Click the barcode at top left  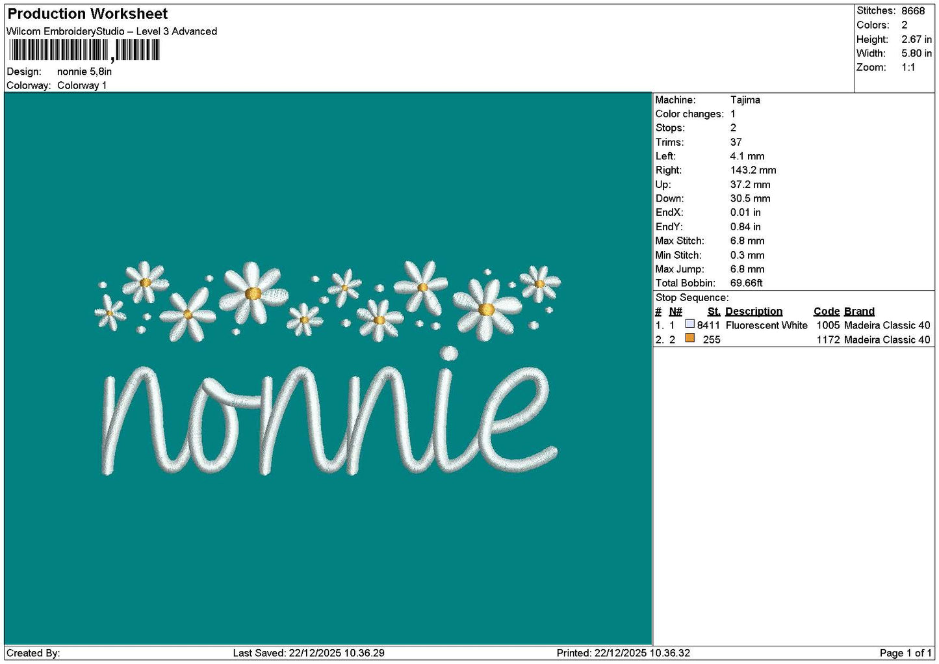[84, 50]
